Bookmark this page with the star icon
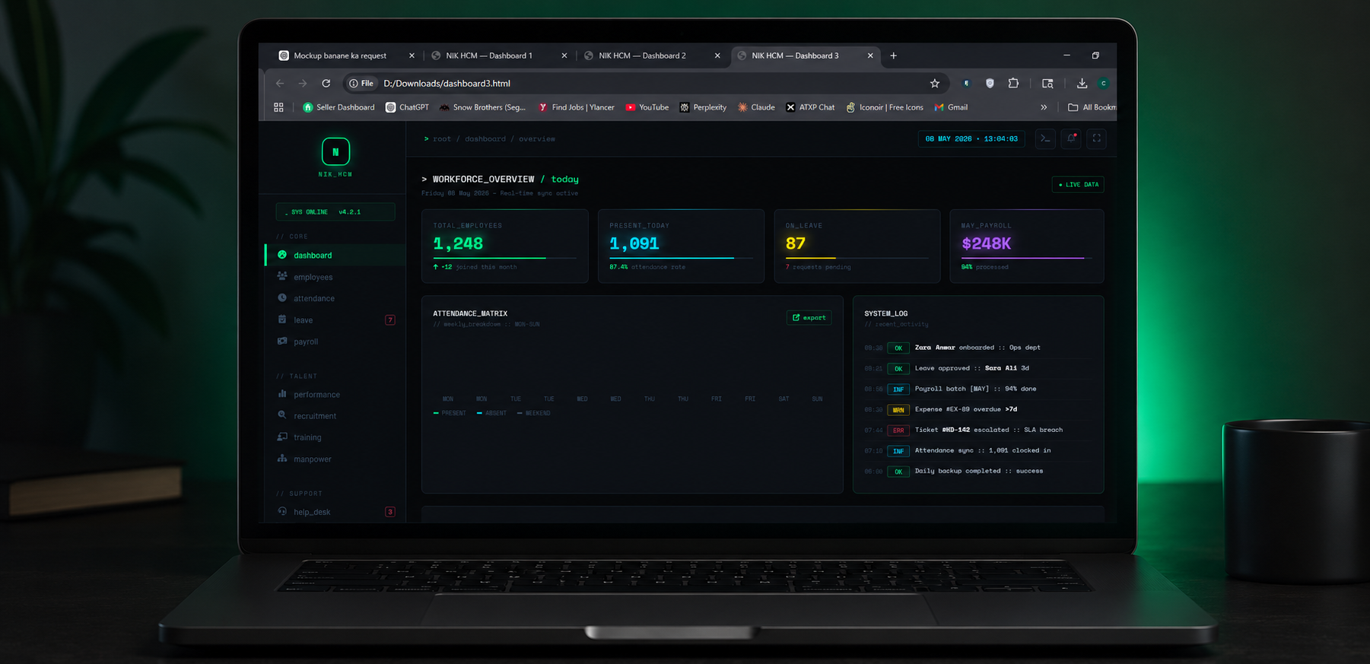The height and width of the screenshot is (664, 1370). (x=935, y=84)
